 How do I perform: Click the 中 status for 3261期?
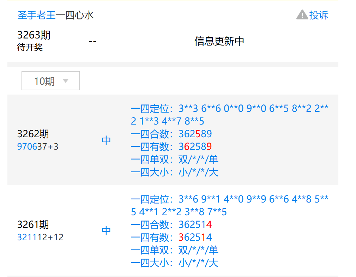pos(106,231)
